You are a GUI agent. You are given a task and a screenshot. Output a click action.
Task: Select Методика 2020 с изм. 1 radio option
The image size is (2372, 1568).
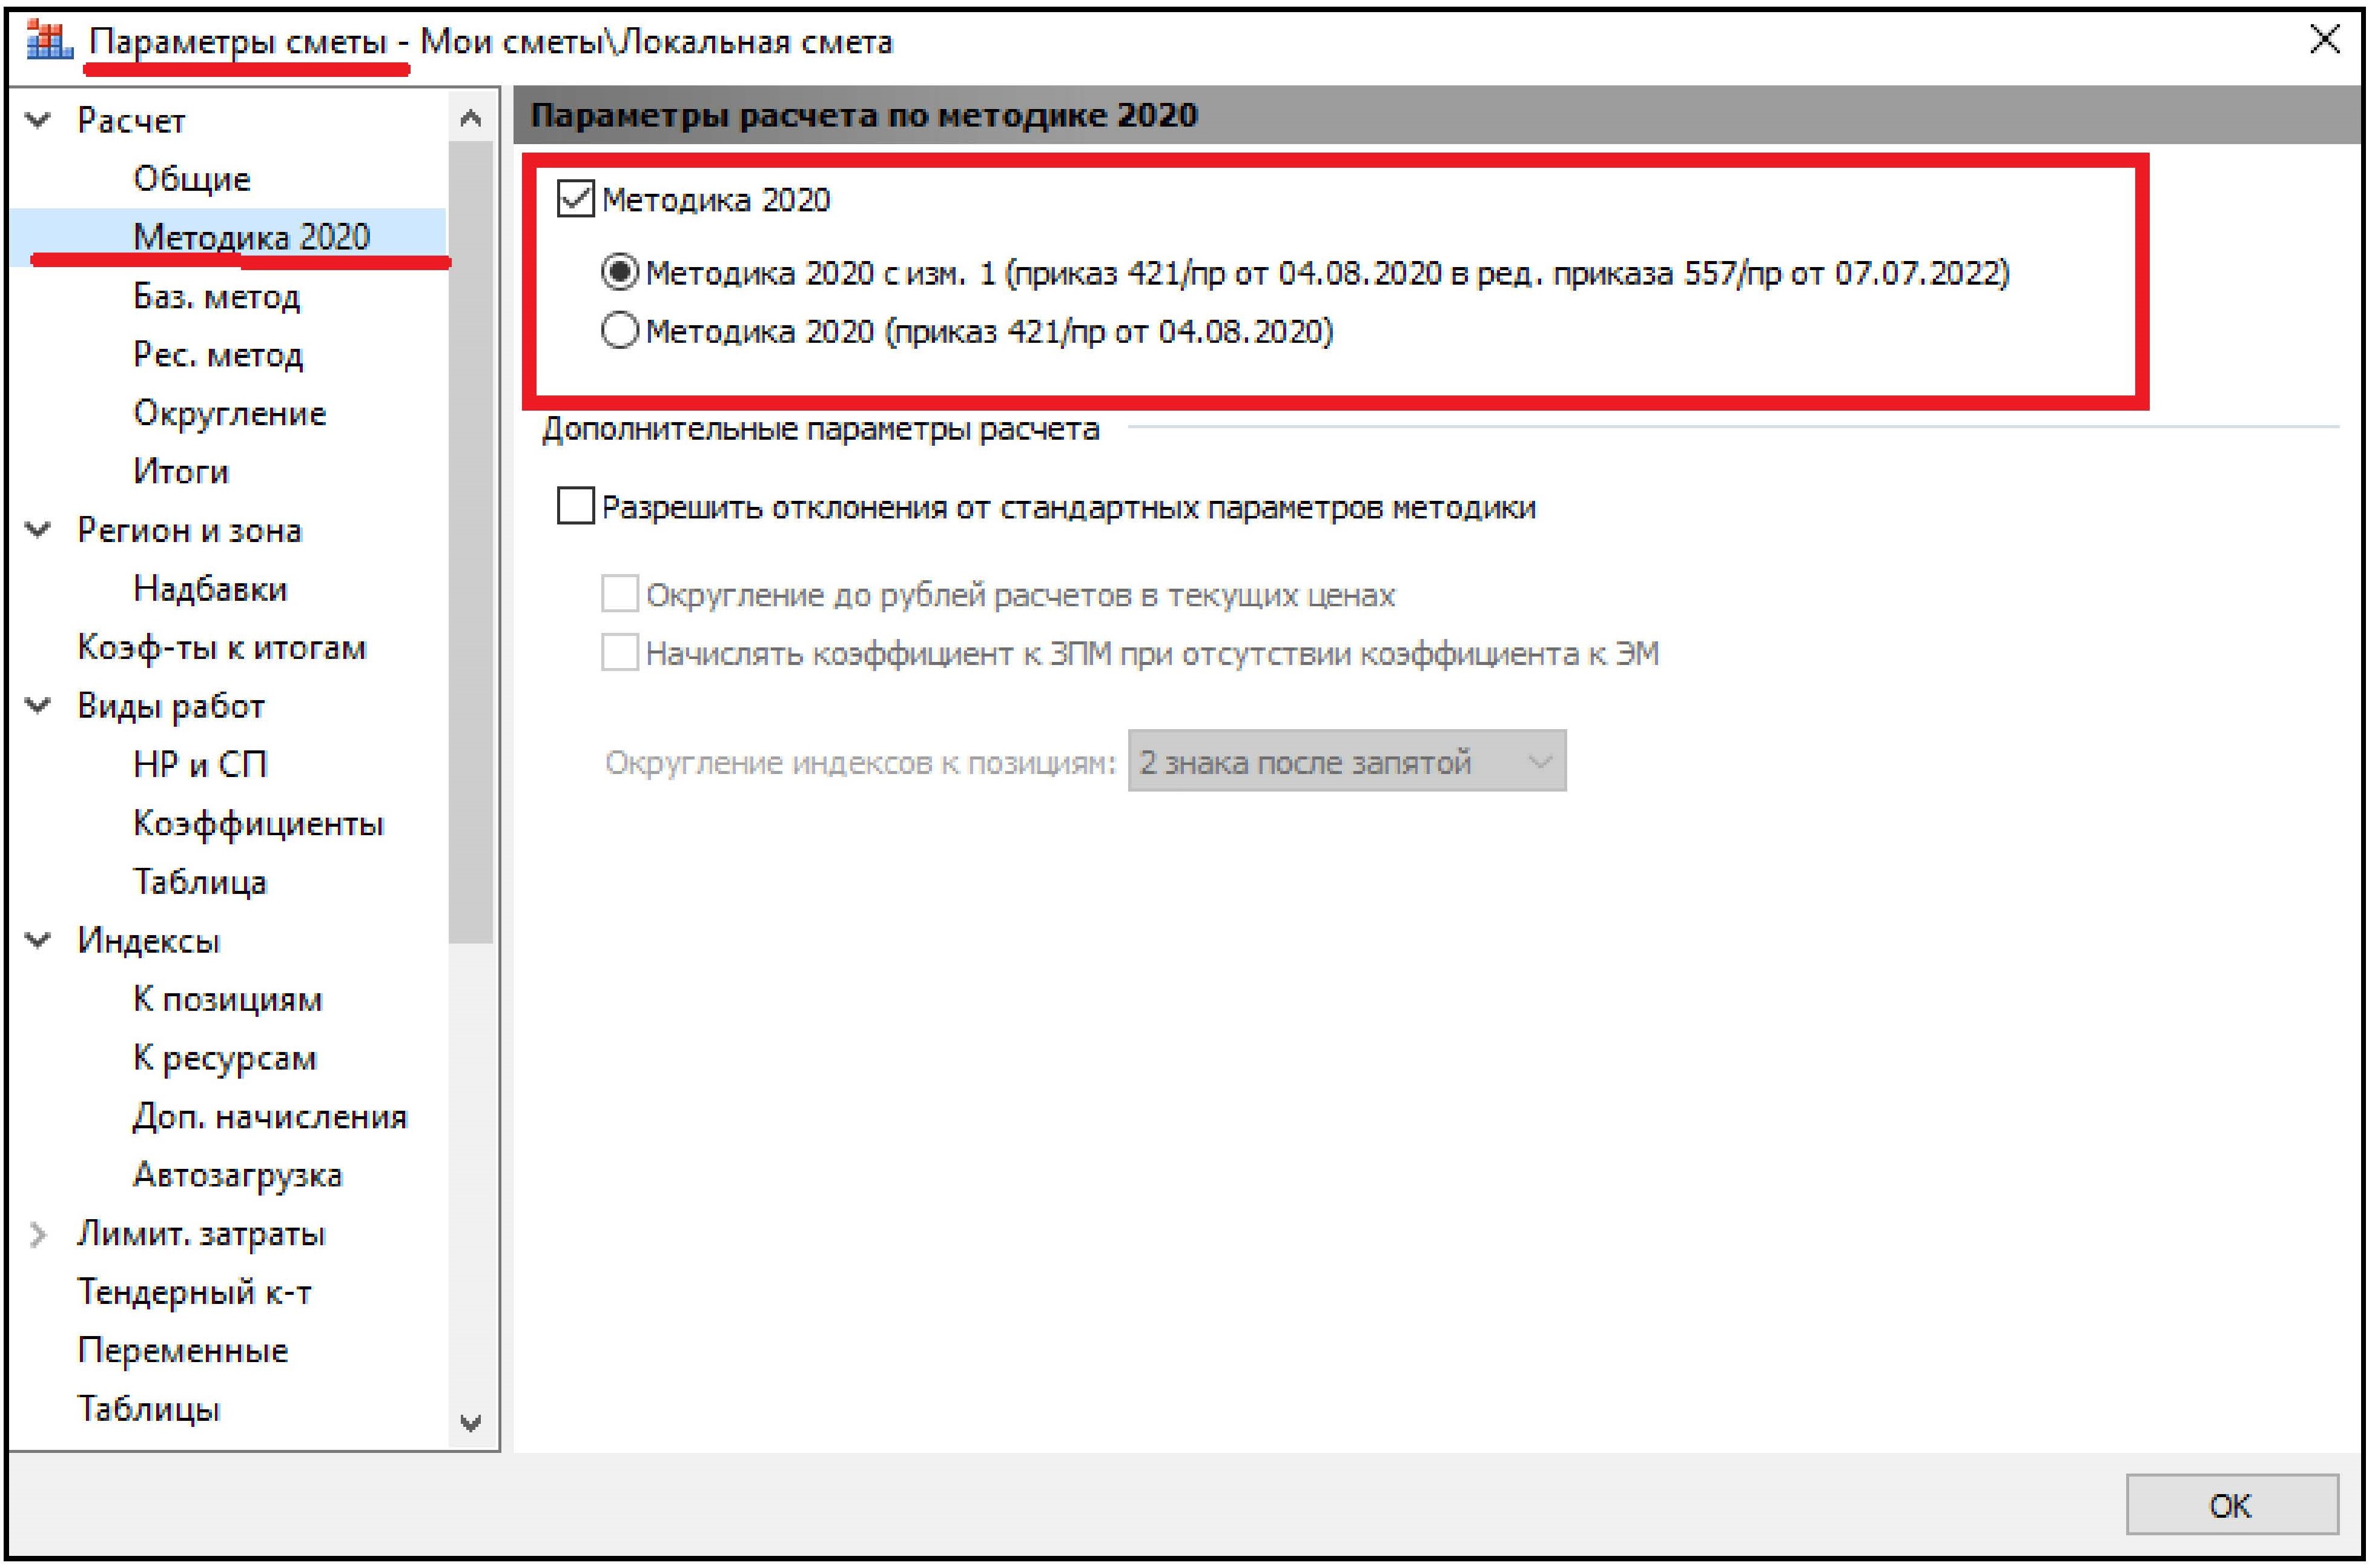pos(619,272)
